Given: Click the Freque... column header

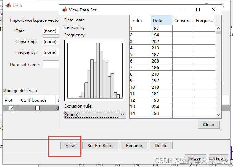Looking at the screenshot, I should click(205, 20).
